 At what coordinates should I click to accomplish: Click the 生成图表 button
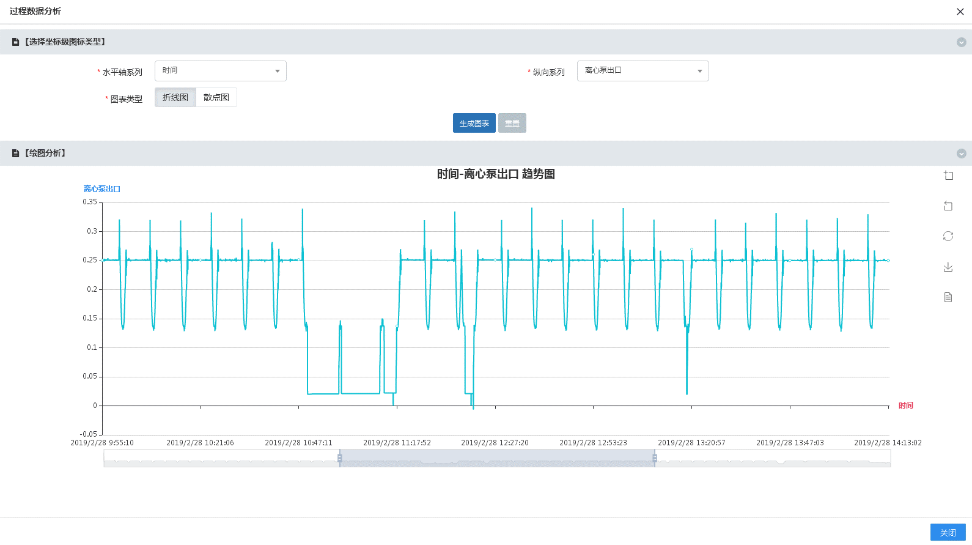(x=474, y=123)
